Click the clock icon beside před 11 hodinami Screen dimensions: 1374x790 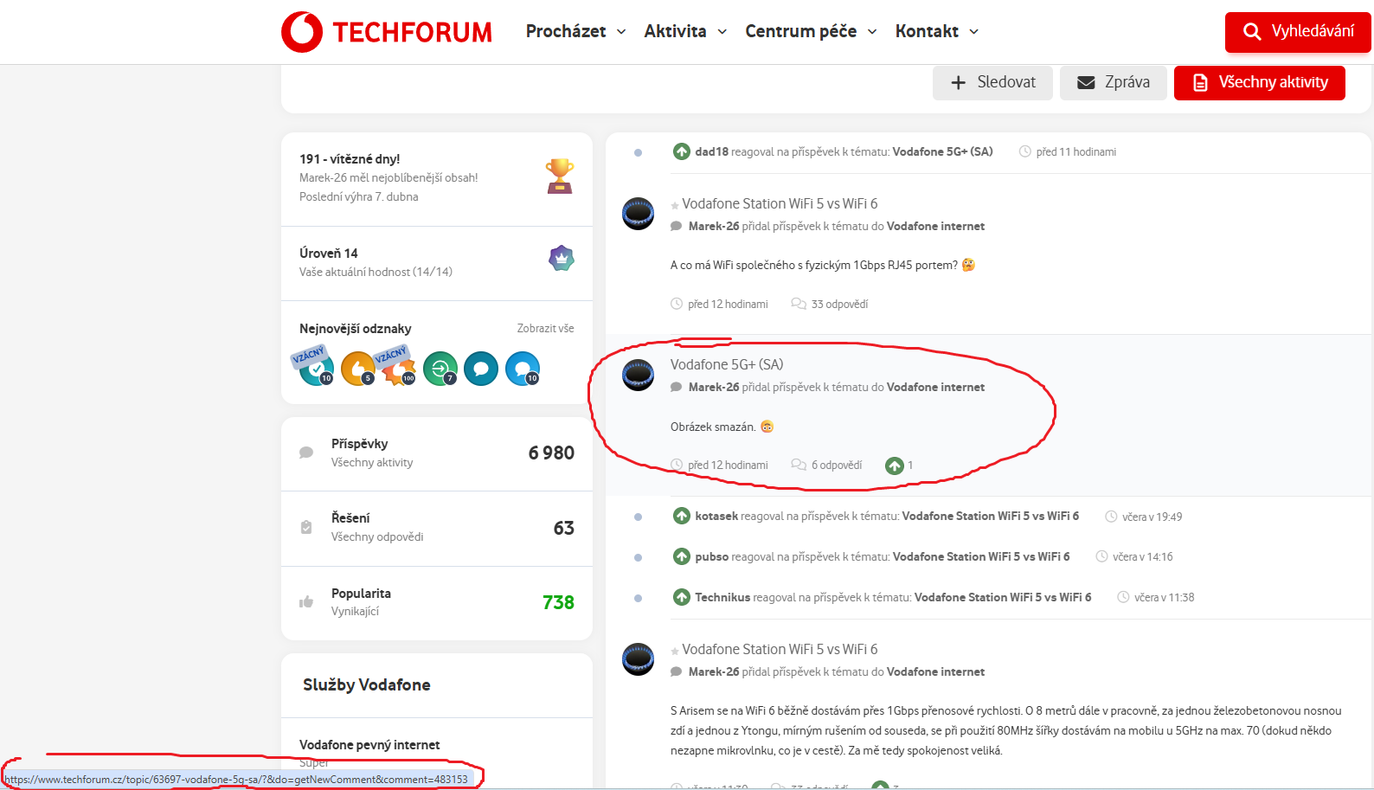point(1025,151)
